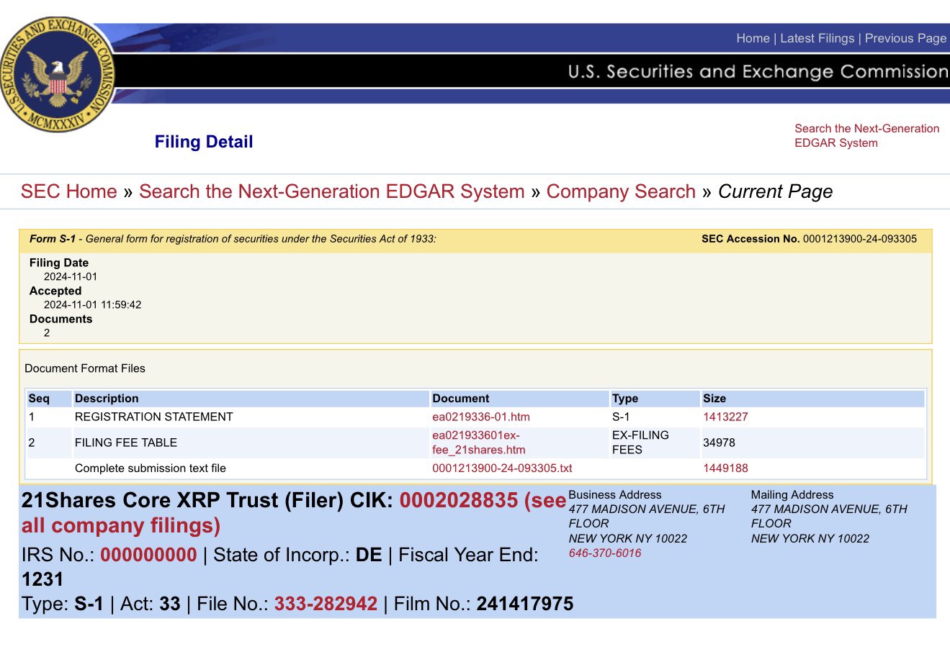Click size value 1449188

click(725, 468)
